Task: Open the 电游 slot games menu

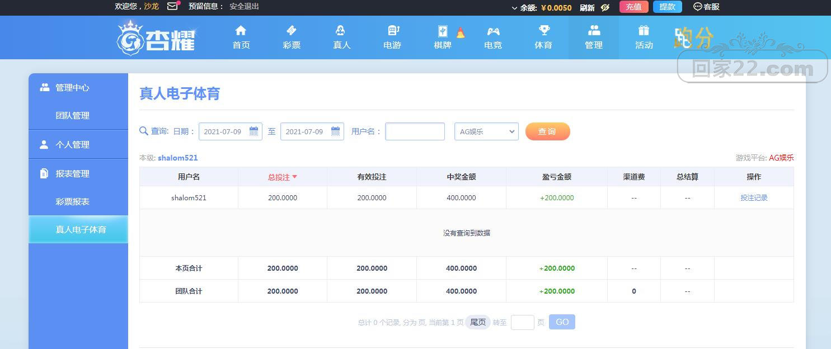Action: [x=392, y=37]
